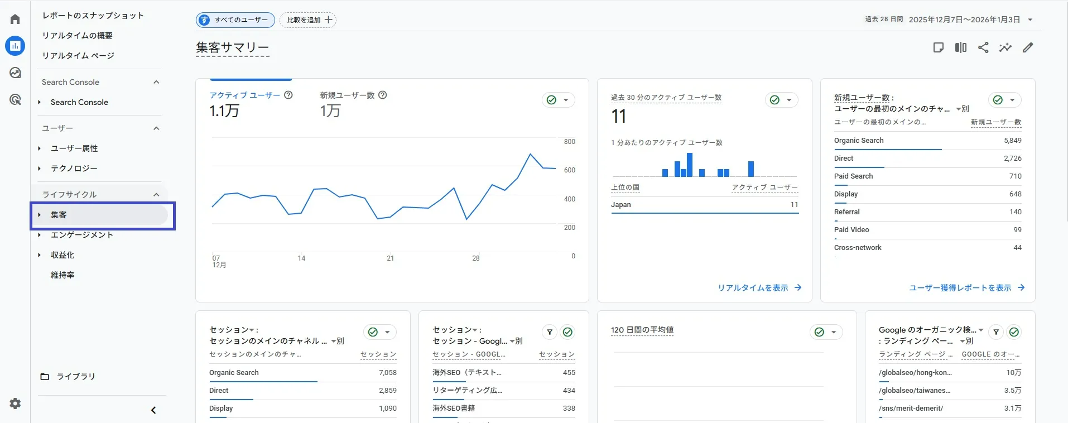Image resolution: width=1068 pixels, height=423 pixels.
Task: Open status dropdown on 新規ユーザー数 card
Action: point(1005,100)
